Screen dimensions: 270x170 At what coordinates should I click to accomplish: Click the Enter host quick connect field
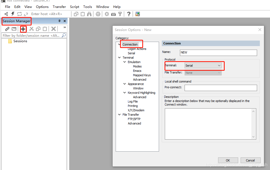pos(46,14)
